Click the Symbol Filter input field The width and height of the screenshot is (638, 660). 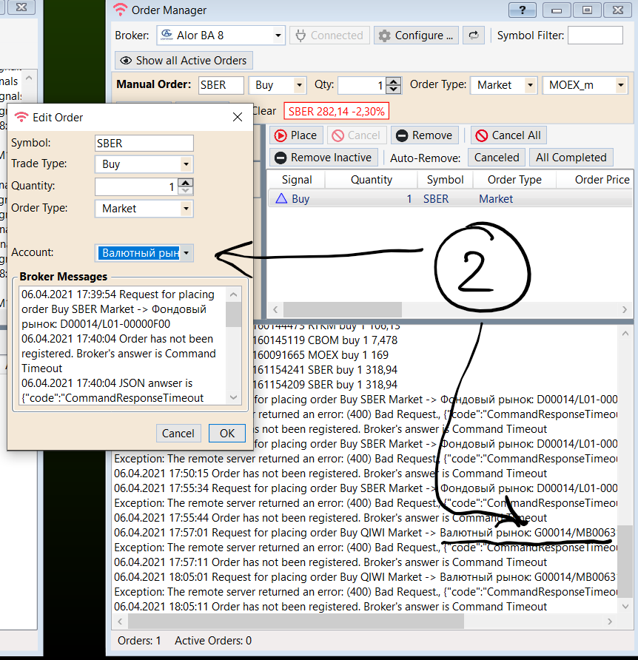(595, 36)
